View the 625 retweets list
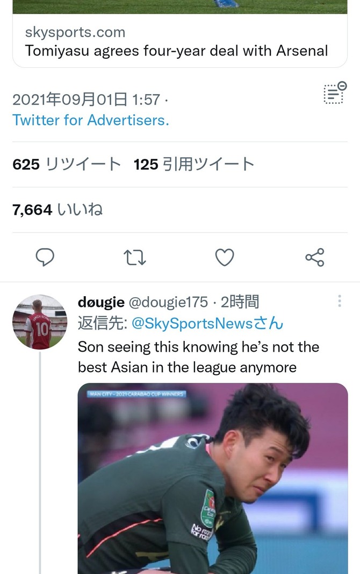Image resolution: width=360 pixels, height=574 pixels. (67, 164)
